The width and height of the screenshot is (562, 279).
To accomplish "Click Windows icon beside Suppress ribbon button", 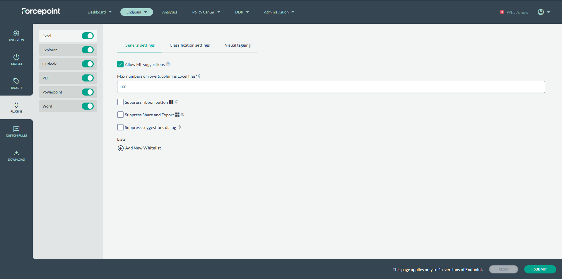I will click(x=171, y=102).
